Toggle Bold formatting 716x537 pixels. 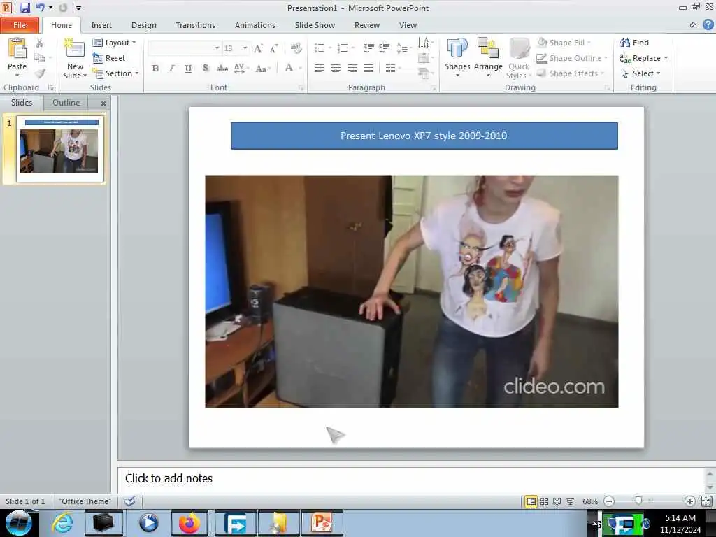pyautogui.click(x=155, y=69)
